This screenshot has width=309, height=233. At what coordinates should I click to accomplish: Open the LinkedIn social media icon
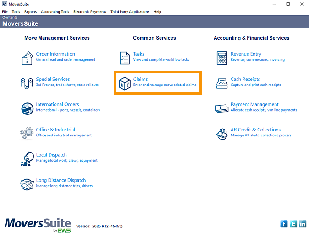[x=303, y=224]
